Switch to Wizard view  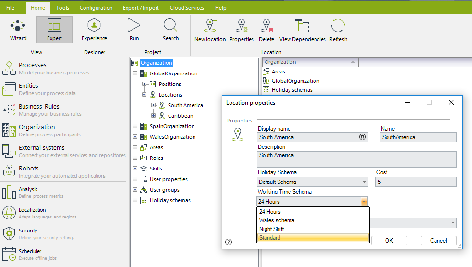(x=18, y=30)
